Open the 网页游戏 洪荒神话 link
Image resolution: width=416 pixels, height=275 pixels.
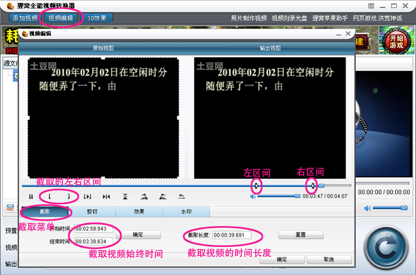[378, 18]
